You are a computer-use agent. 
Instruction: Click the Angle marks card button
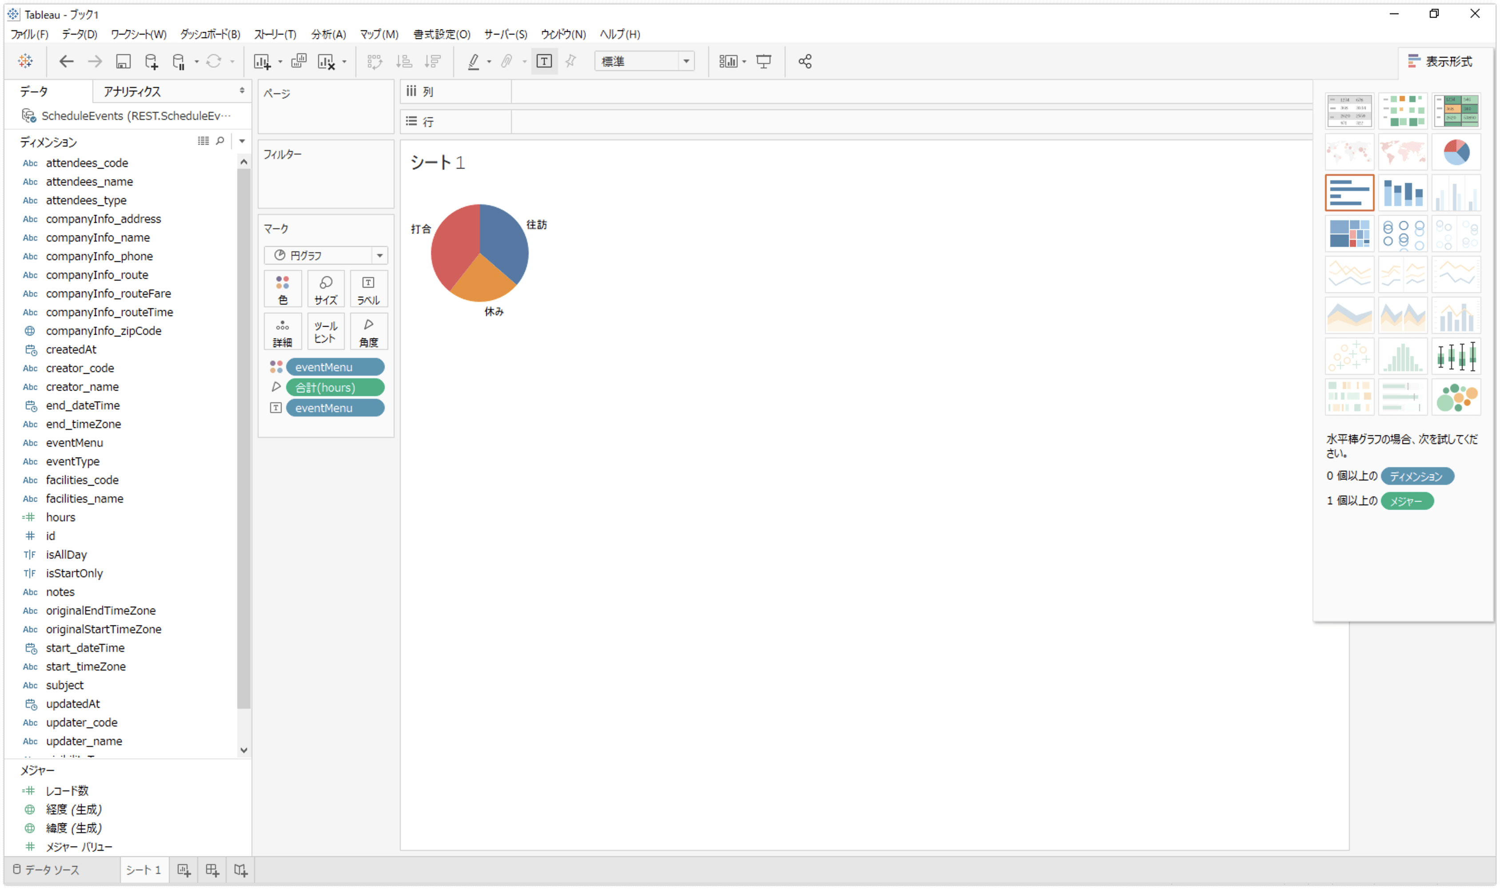(x=368, y=332)
